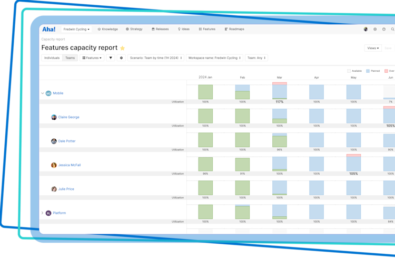
Task: Click the Platform team icon
Action: (x=48, y=213)
